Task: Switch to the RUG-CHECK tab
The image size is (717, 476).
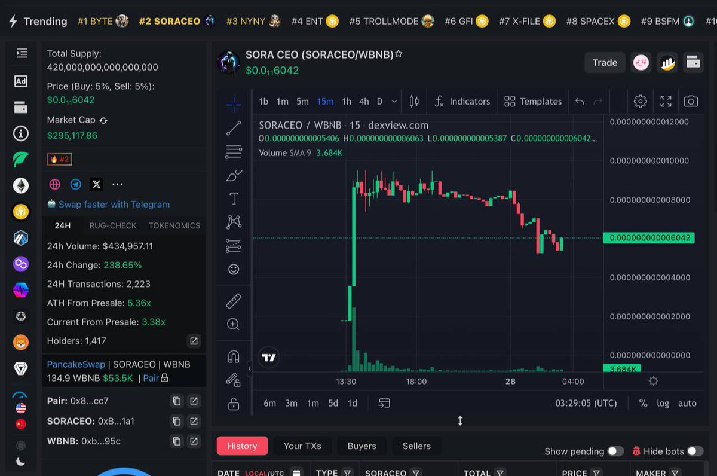Action: point(113,225)
